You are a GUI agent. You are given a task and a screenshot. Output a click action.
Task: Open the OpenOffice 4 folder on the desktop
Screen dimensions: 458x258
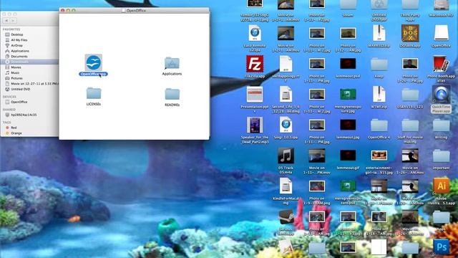coord(379,125)
